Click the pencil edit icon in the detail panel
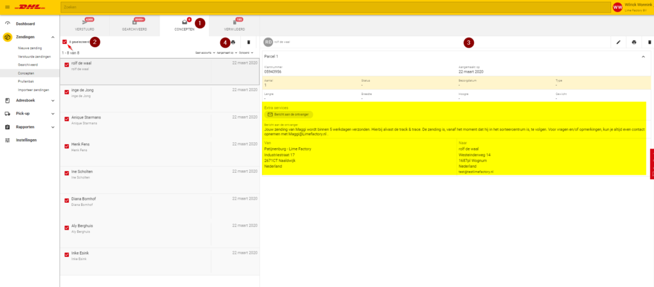 click(618, 42)
